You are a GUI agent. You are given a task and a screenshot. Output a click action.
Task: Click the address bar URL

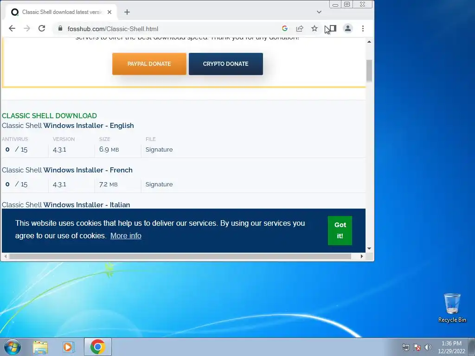tap(113, 29)
